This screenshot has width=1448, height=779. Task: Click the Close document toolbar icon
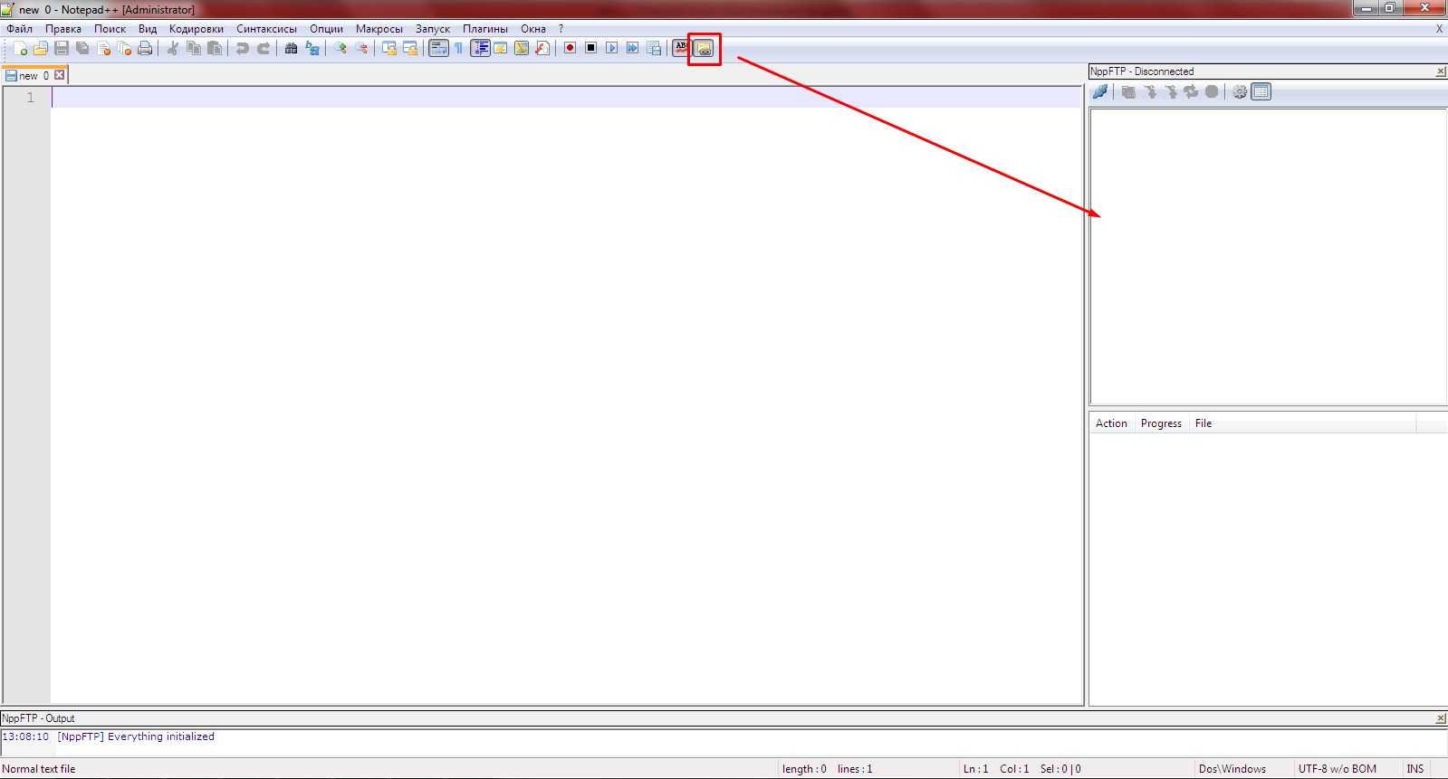103,48
